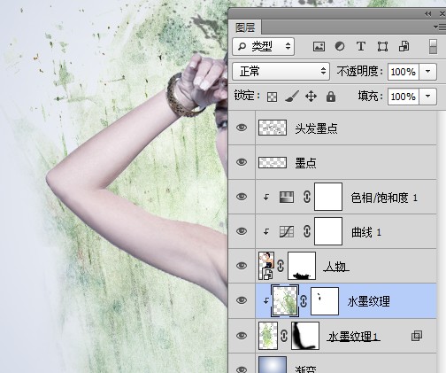446x373 pixels.
Task: Lock image pixels brush icon
Action: click(292, 97)
